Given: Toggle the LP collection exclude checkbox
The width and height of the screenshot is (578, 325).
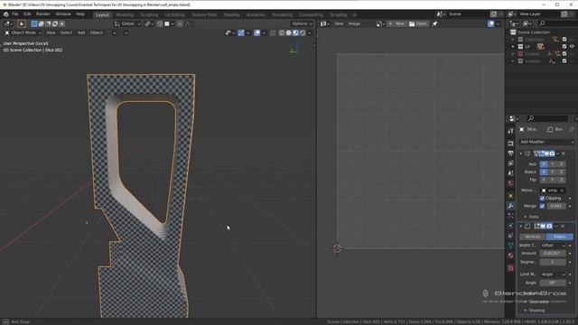Looking at the screenshot, I should tap(564, 46).
